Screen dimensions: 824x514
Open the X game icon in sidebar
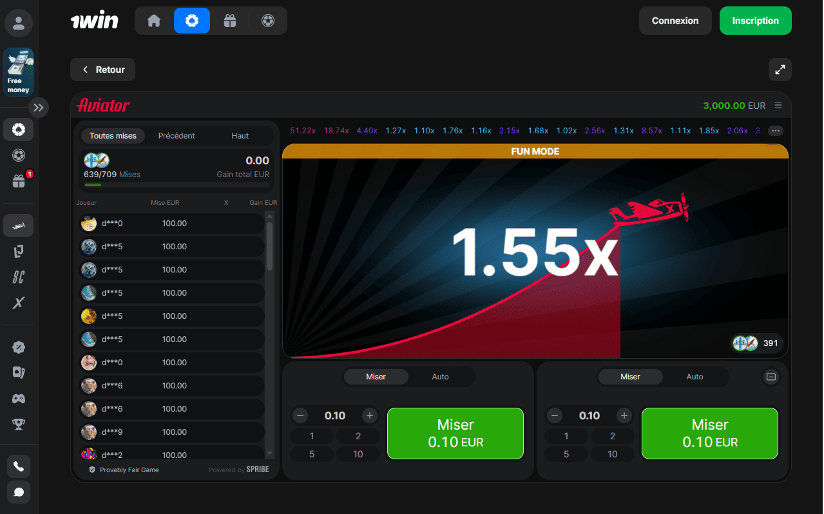coord(19,303)
